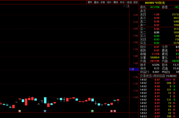Click the 增 marker icon
This screenshot has height=118, width=179.
pos(115,111)
